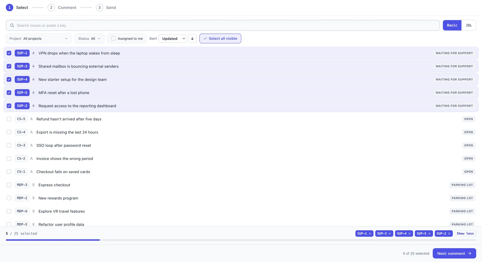Go to step 2 Comment
Screen dimensions: 482x262
[62, 7]
